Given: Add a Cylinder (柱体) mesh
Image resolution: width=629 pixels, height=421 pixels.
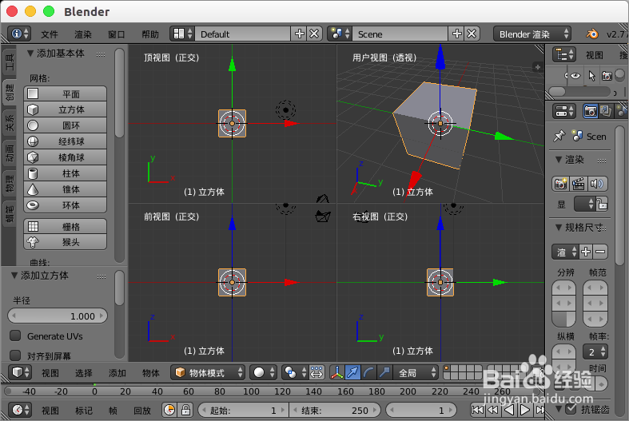Looking at the screenshot, I should pos(66,173).
